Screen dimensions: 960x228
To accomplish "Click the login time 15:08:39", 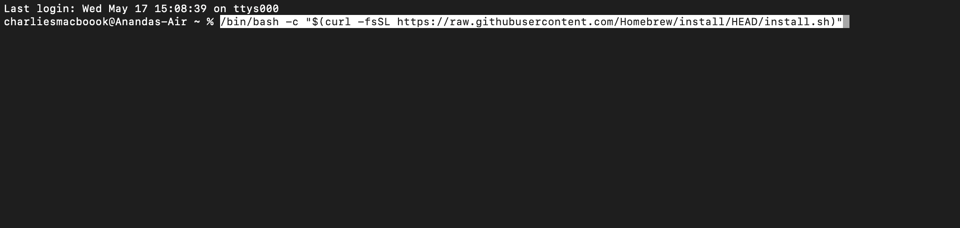I will (180, 9).
